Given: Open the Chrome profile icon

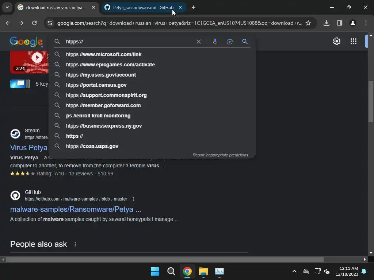Looking at the screenshot, I should (x=353, y=23).
